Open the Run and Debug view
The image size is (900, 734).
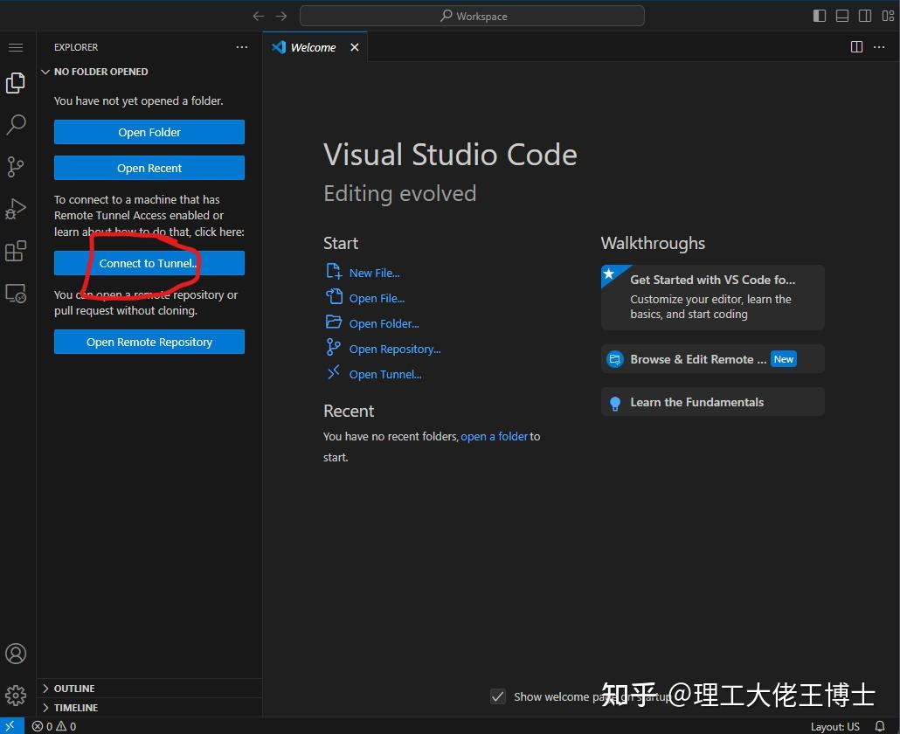tap(16, 209)
